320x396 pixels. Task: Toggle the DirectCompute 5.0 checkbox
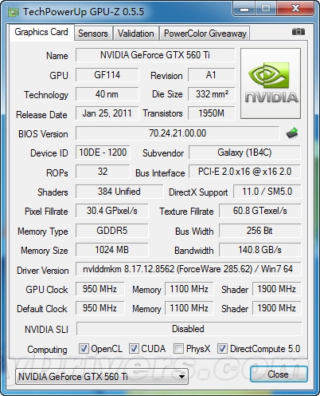222,348
